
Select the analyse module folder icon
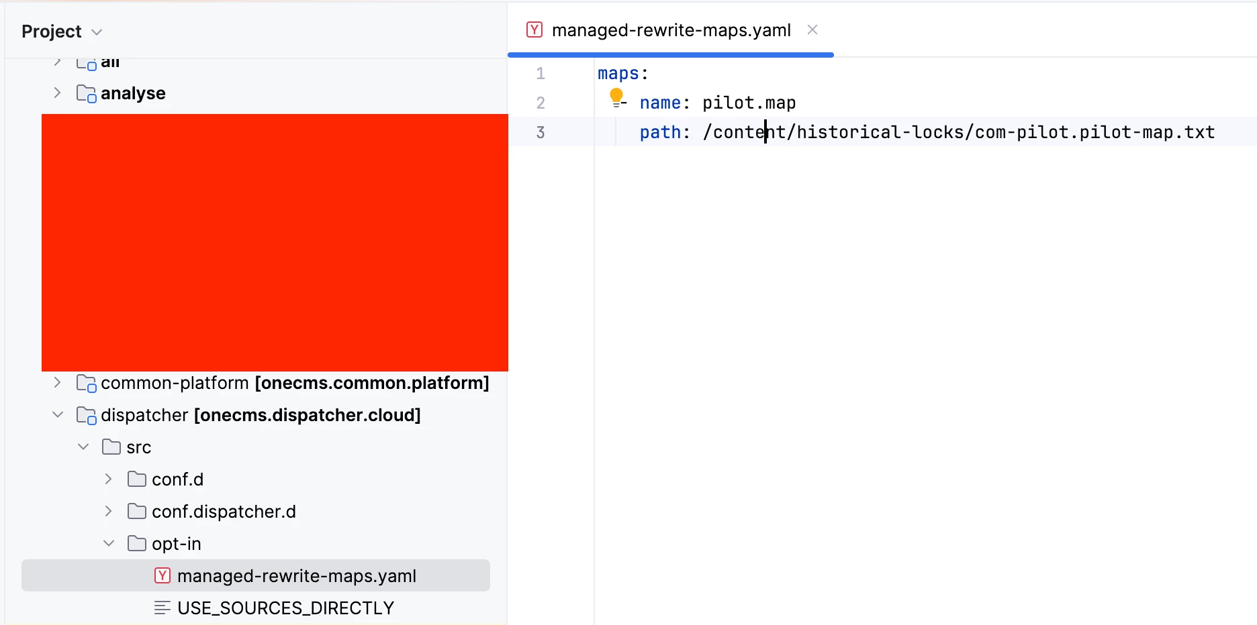point(86,94)
